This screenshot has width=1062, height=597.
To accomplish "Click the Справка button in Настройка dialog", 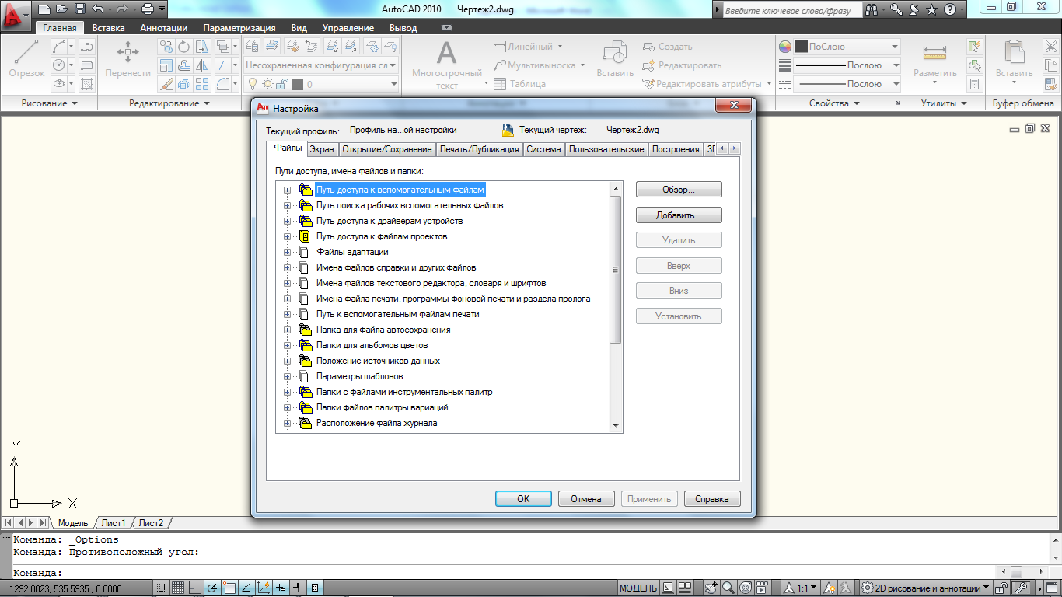I will point(712,499).
